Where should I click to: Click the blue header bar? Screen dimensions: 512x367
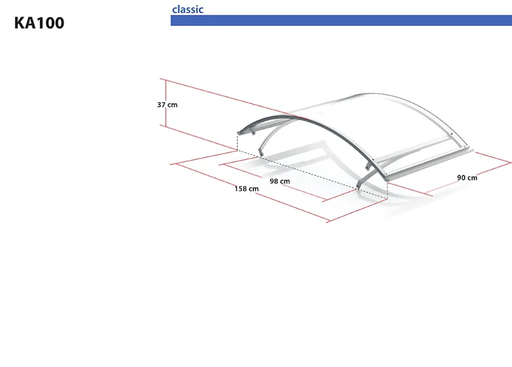coord(341,21)
